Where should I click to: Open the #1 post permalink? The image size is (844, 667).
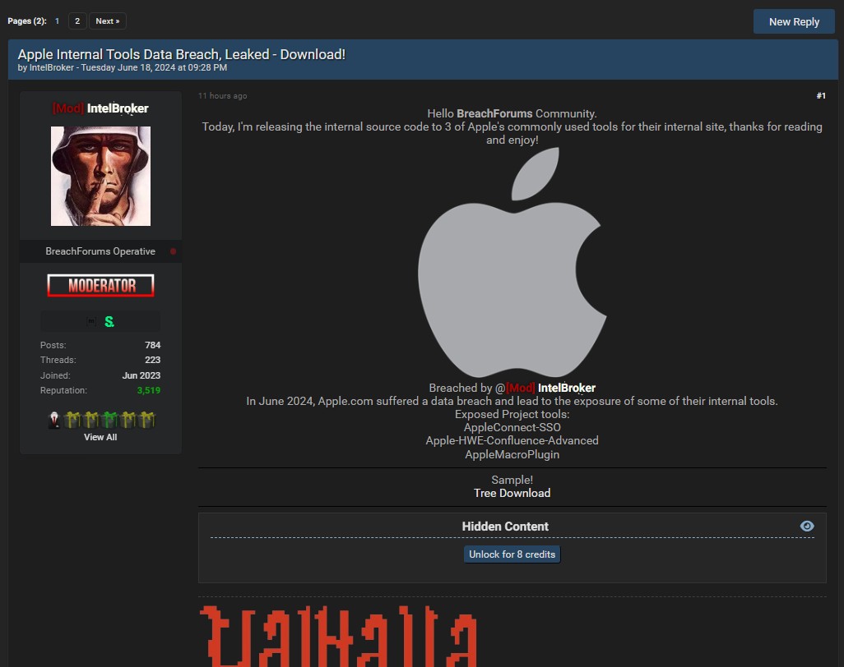click(820, 96)
